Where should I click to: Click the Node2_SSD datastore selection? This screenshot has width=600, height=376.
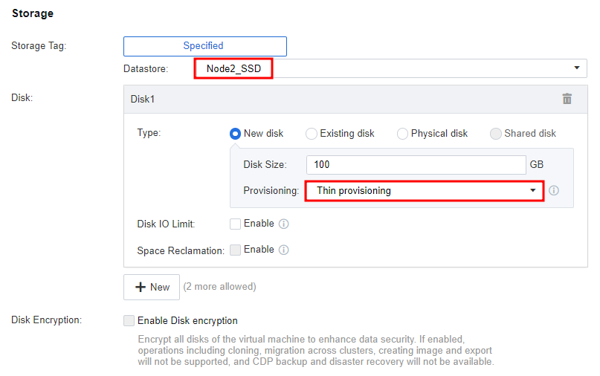(x=233, y=68)
